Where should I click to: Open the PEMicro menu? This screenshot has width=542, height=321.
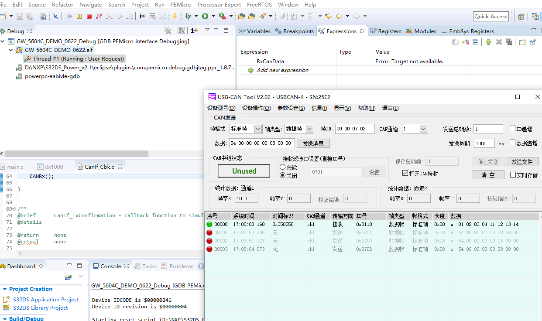tap(181, 4)
